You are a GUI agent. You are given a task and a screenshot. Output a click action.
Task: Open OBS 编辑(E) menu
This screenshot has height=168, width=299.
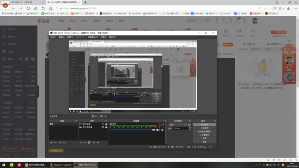click(x=61, y=37)
